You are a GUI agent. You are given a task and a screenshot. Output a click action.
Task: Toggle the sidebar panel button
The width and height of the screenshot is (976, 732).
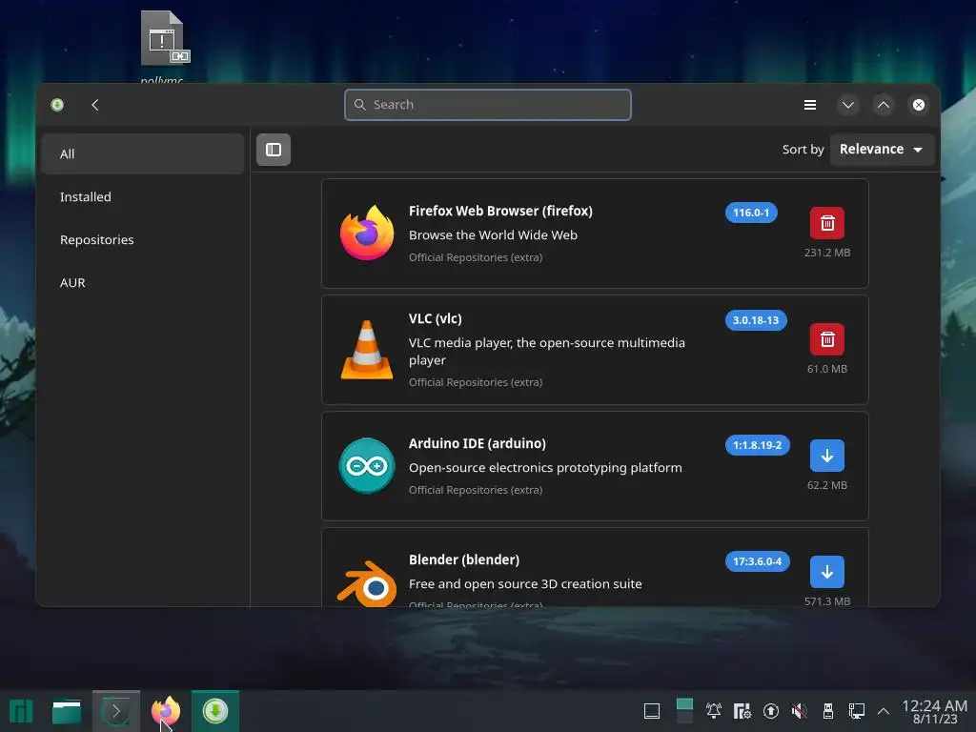[274, 150]
